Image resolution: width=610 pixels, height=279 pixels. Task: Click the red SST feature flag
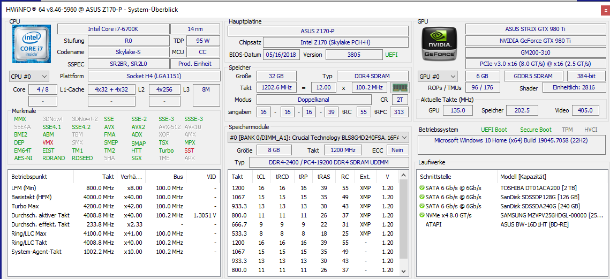pyautogui.click(x=189, y=150)
